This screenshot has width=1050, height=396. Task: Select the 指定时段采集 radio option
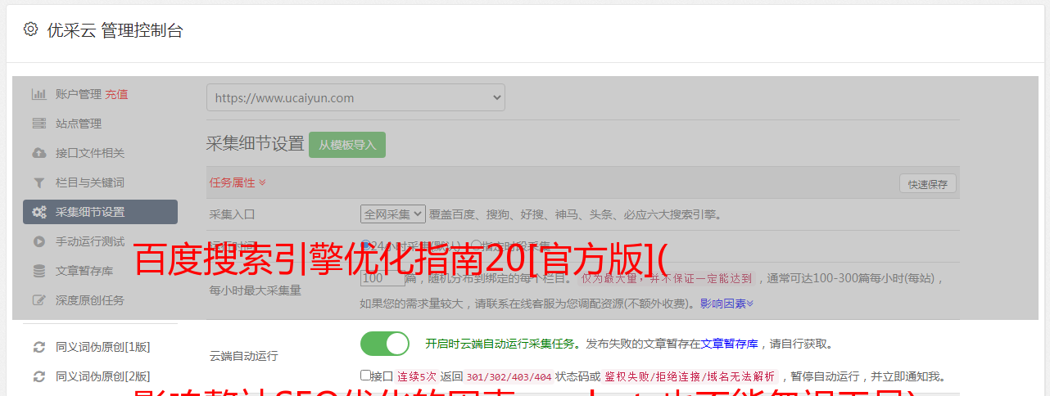[x=476, y=245]
